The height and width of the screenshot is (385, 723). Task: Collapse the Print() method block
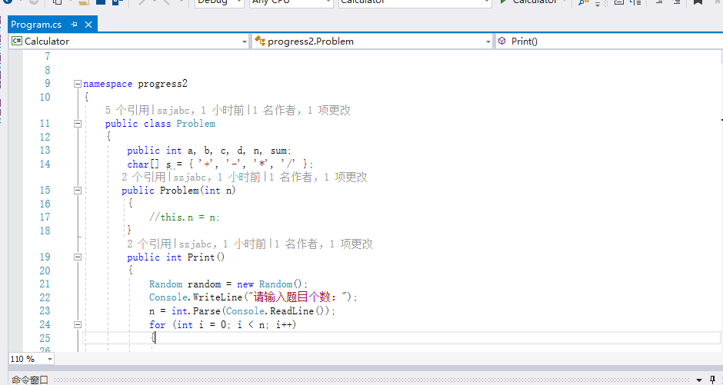coord(78,257)
